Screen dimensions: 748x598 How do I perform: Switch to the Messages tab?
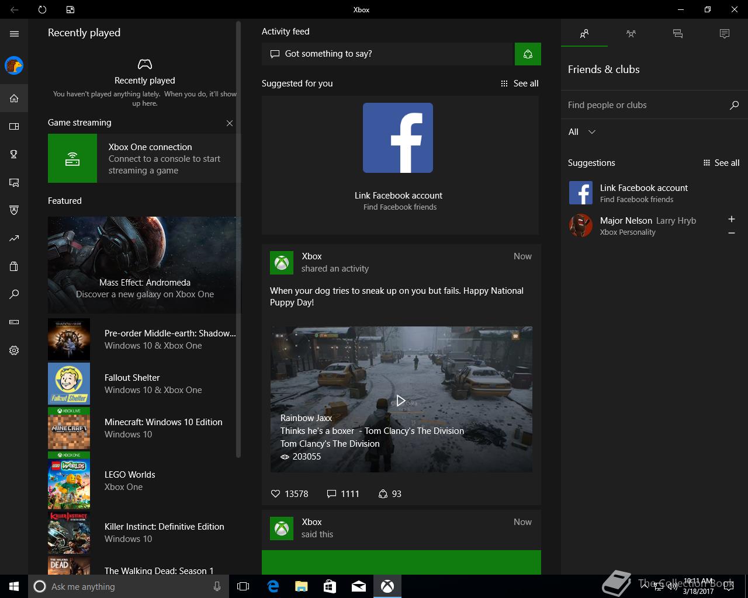(x=678, y=34)
